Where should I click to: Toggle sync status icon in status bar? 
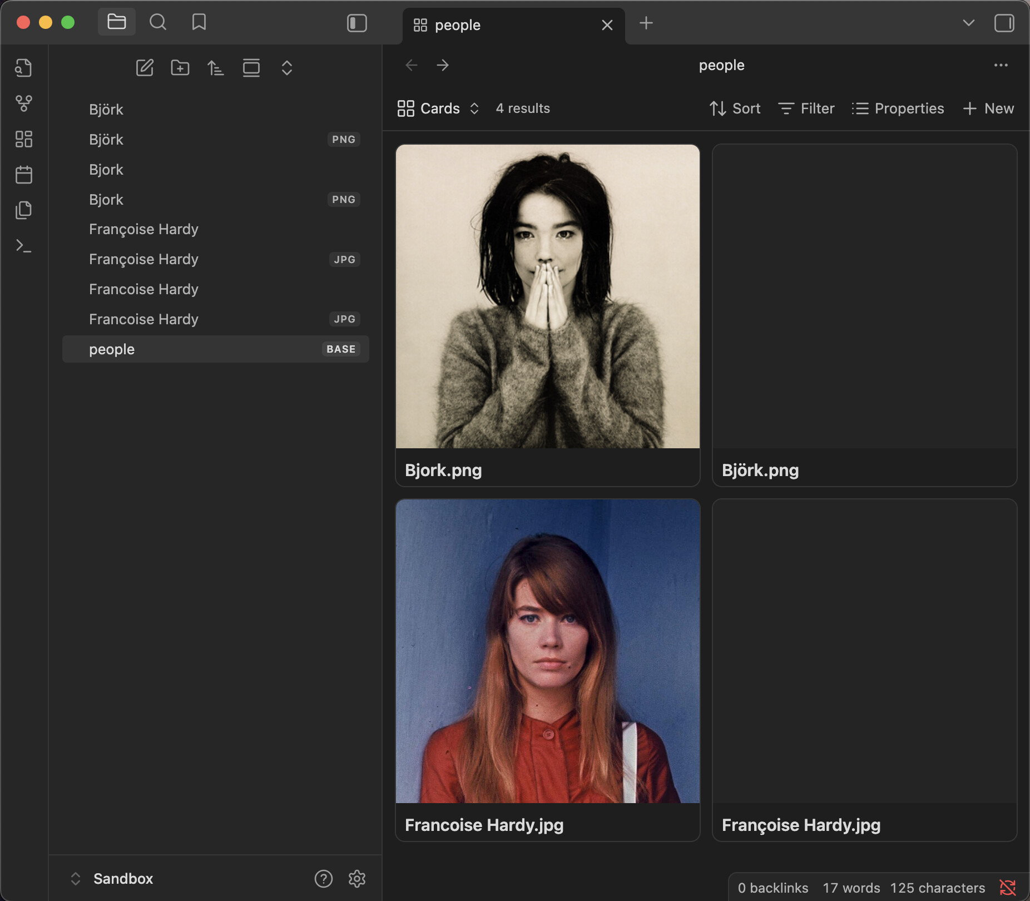click(x=1008, y=888)
